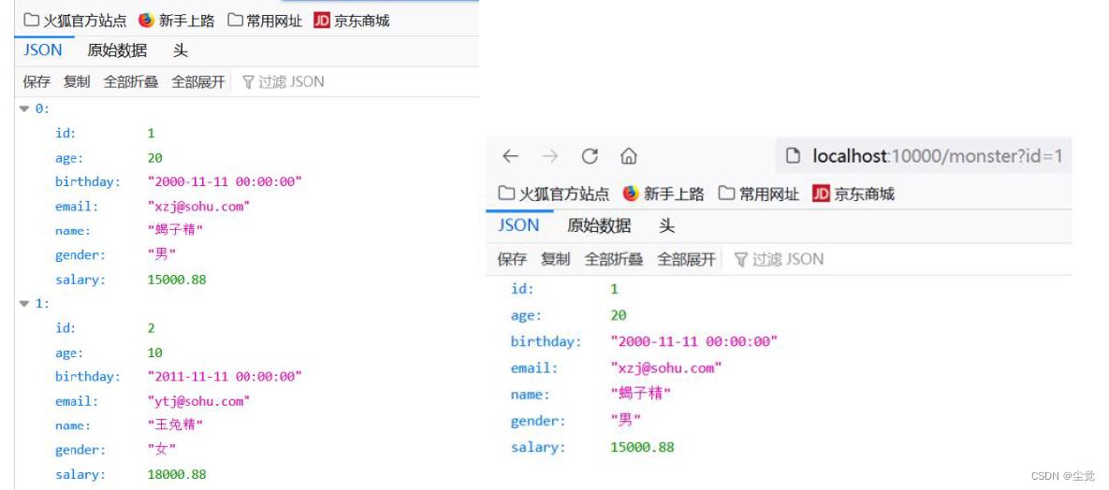Click 复制 button in left window
This screenshot has height=490, width=1109.
coord(77,82)
